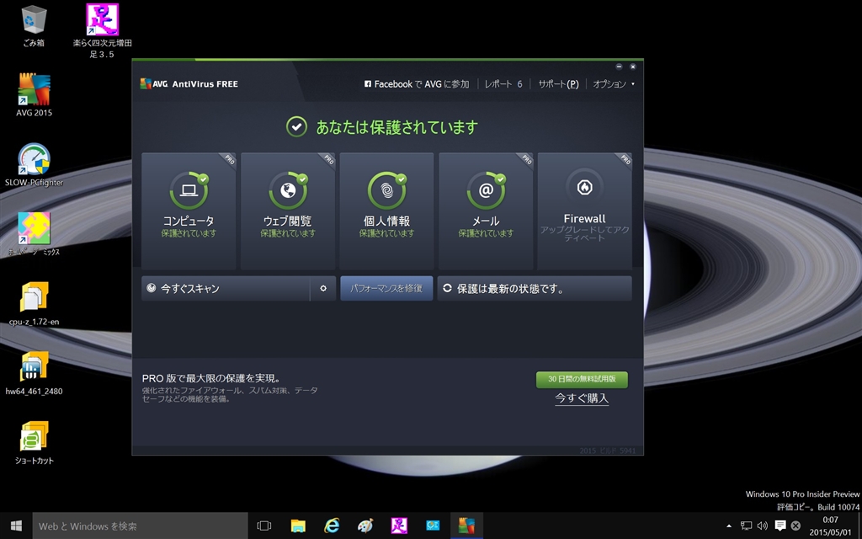The image size is (862, 539).
Task: Click the AVG AntiVirus FREE logo
Action: pyautogui.click(x=189, y=84)
